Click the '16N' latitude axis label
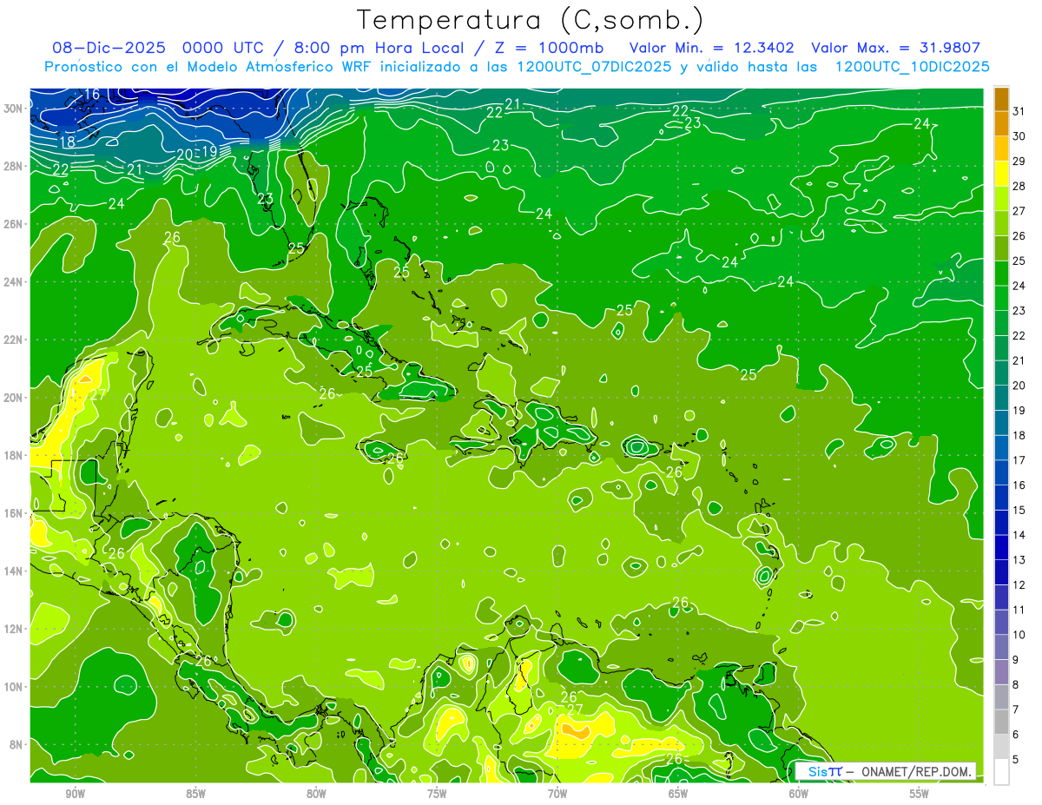 11,512
